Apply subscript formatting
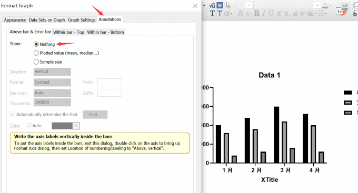The width and height of the screenshot is (358, 193). coord(287,14)
